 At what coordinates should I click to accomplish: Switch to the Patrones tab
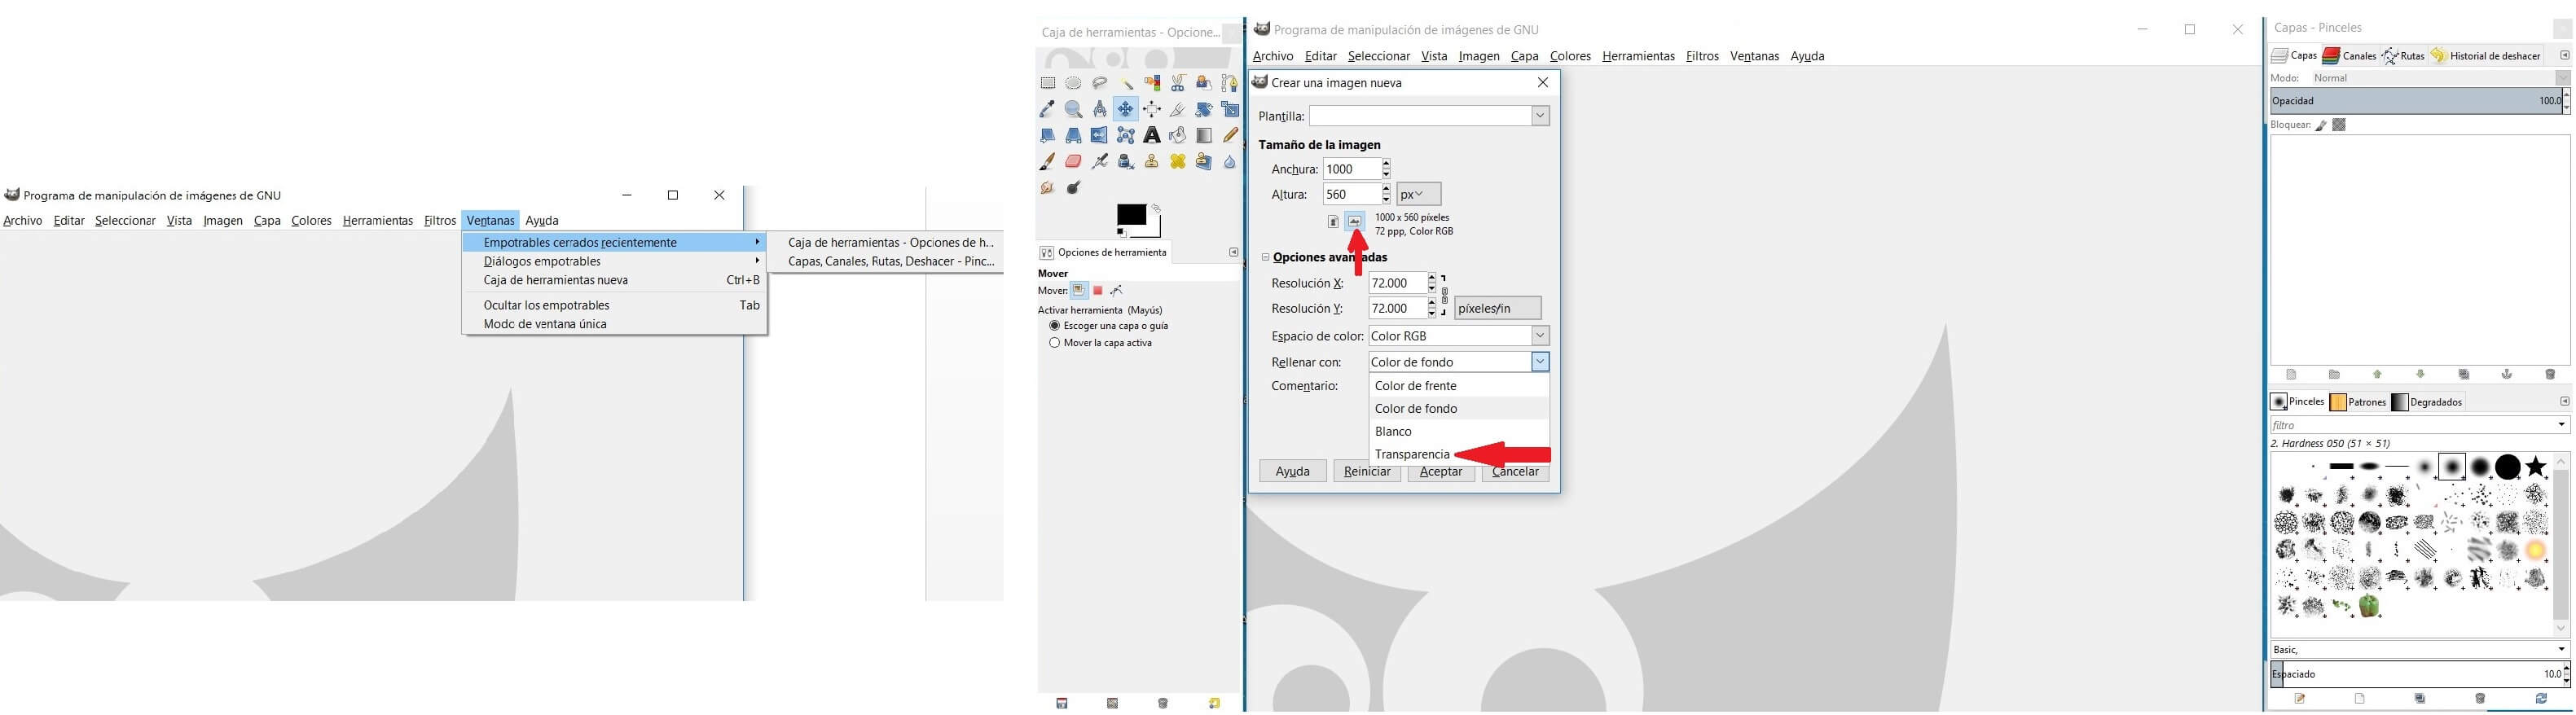point(2359,402)
